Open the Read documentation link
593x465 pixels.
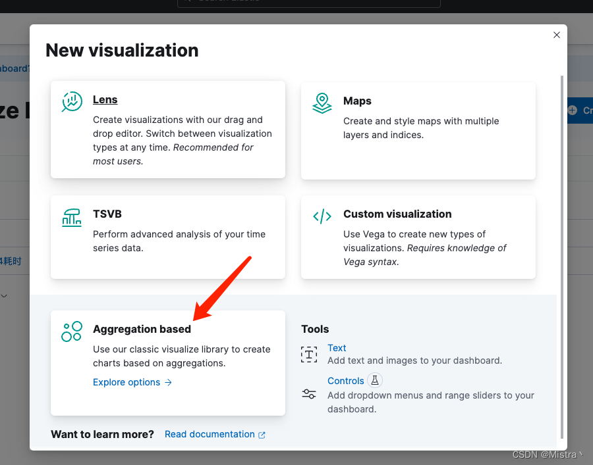pos(210,435)
